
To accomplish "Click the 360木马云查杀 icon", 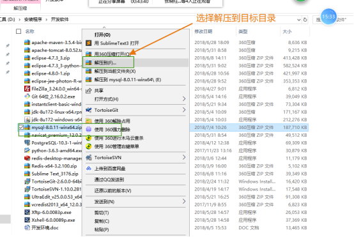I will pyautogui.click(x=88, y=138).
